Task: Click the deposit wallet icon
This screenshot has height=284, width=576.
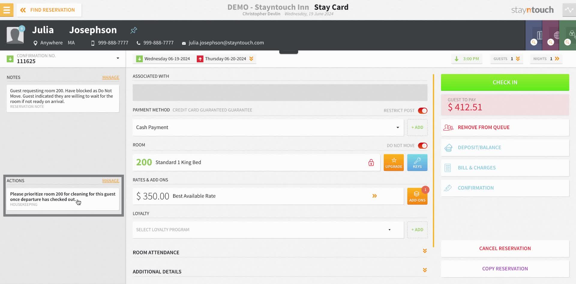Action: [448, 148]
